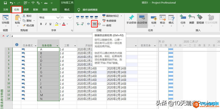Switch to Report (报表) tab
The width and height of the screenshot is (220, 109).
click(x=35, y=10)
